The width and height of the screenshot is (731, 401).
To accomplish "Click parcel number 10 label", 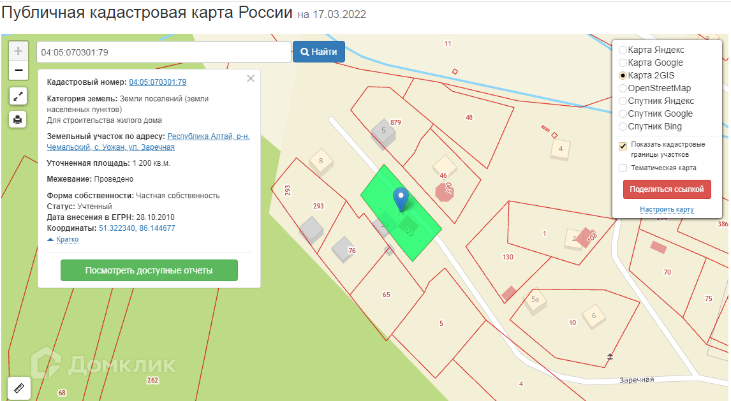I will (573, 323).
